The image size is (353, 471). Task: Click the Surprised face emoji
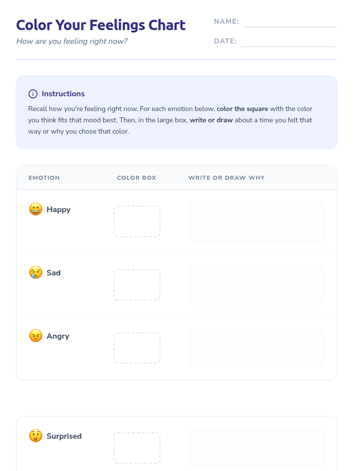pos(36,436)
